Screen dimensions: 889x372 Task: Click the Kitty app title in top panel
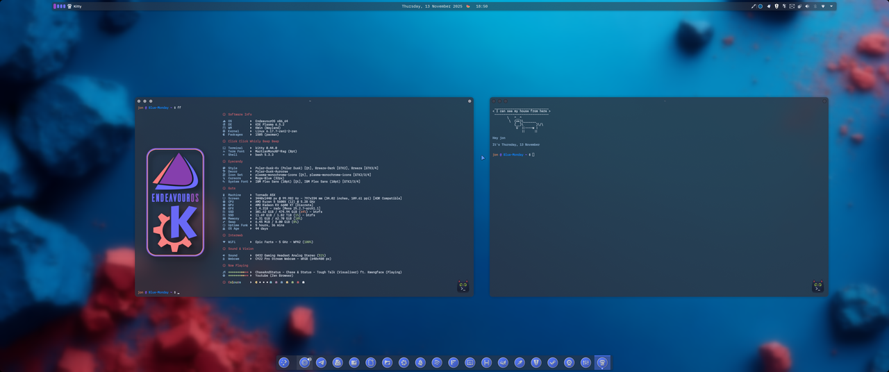[x=77, y=6]
